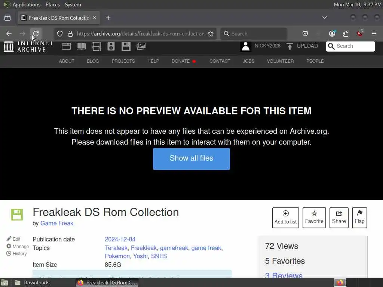The width and height of the screenshot is (383, 287).
Task: Open the Game Freak creator link
Action: click(57, 223)
